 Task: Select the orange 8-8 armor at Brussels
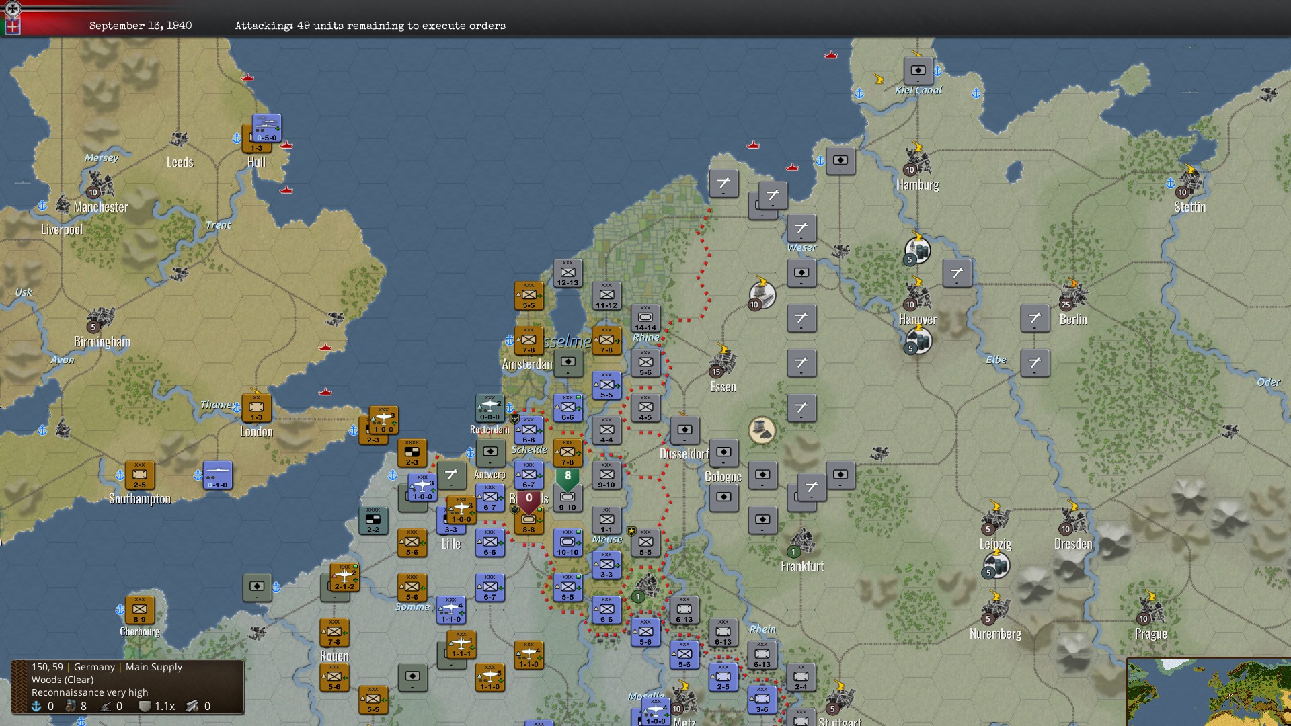click(529, 521)
